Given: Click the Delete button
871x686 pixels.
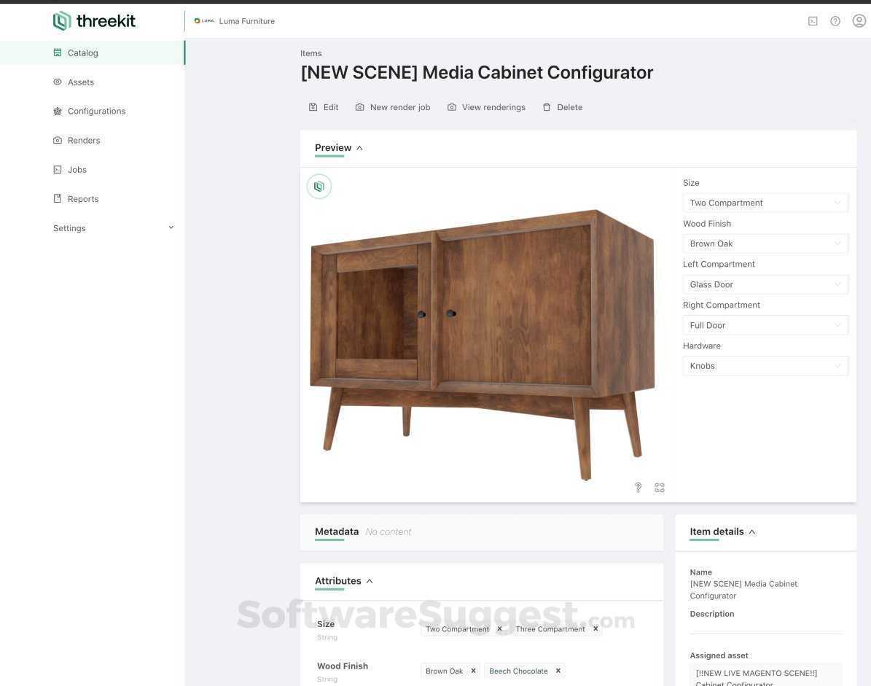Looking at the screenshot, I should click(563, 107).
